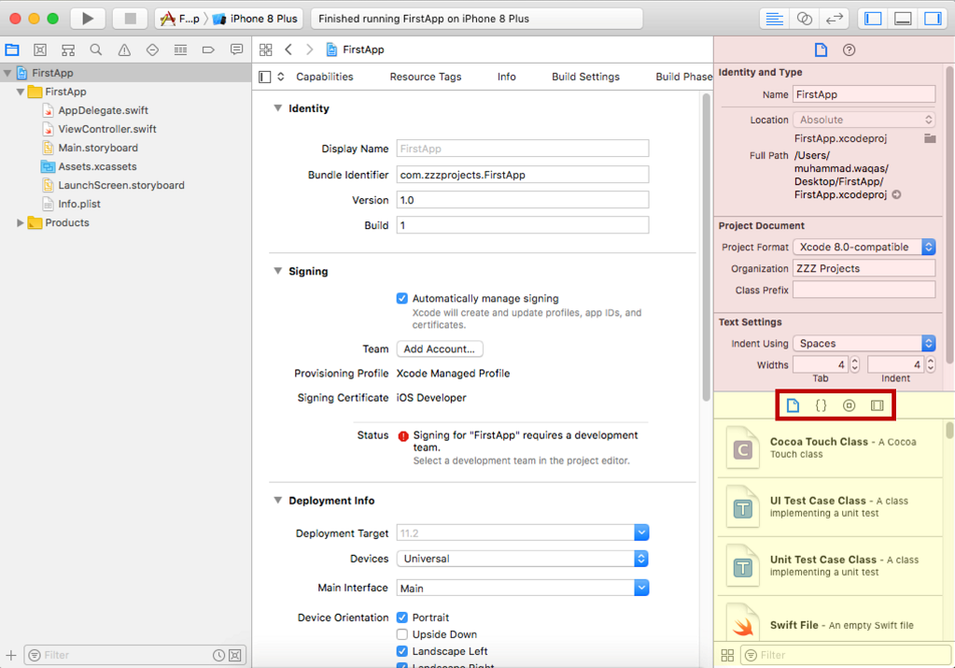Open the Breakpoint navigator icon
The width and height of the screenshot is (955, 668).
coord(208,50)
